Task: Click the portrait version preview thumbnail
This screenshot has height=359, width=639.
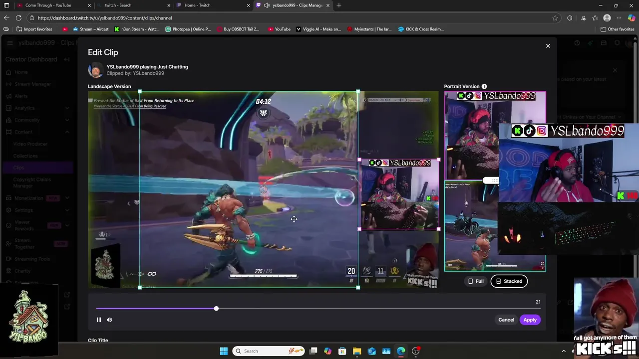Action: coord(495,181)
